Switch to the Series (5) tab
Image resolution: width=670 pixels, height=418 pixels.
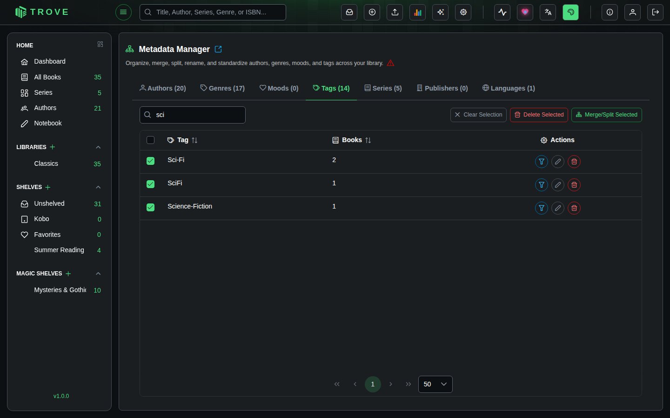(x=383, y=88)
